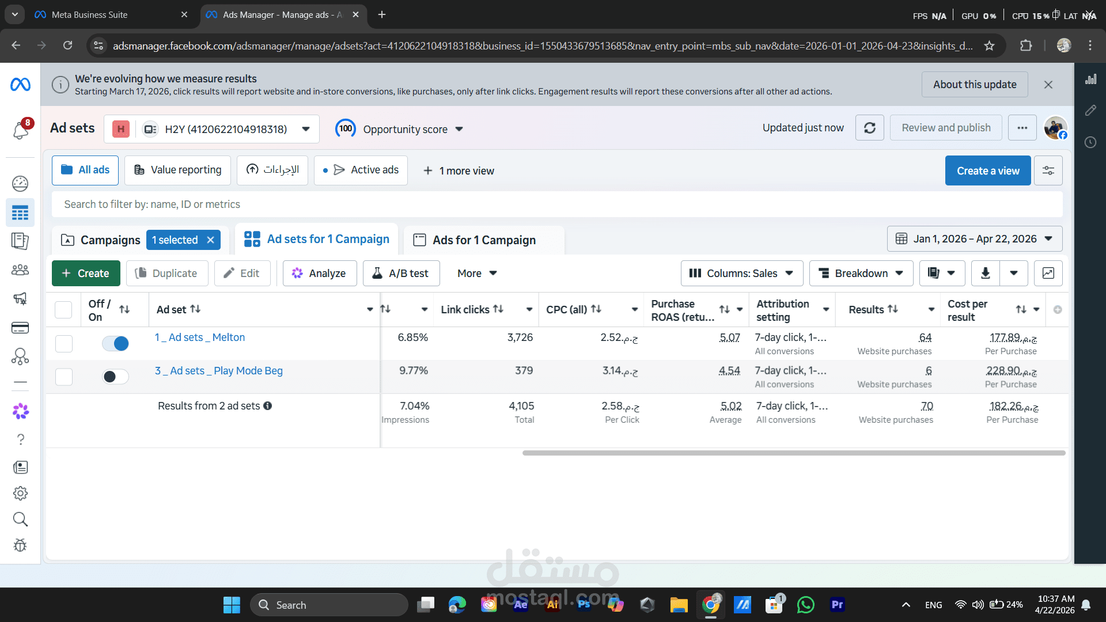Open Billing card icon in sidebar
Image resolution: width=1106 pixels, height=622 pixels.
tap(20, 328)
